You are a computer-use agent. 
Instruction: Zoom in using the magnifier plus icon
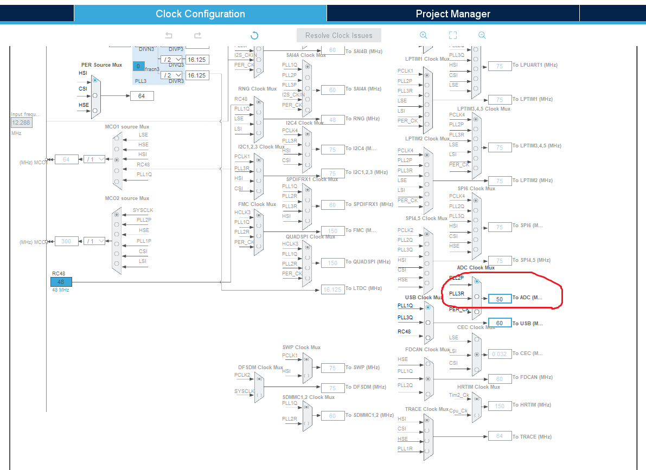(x=423, y=35)
